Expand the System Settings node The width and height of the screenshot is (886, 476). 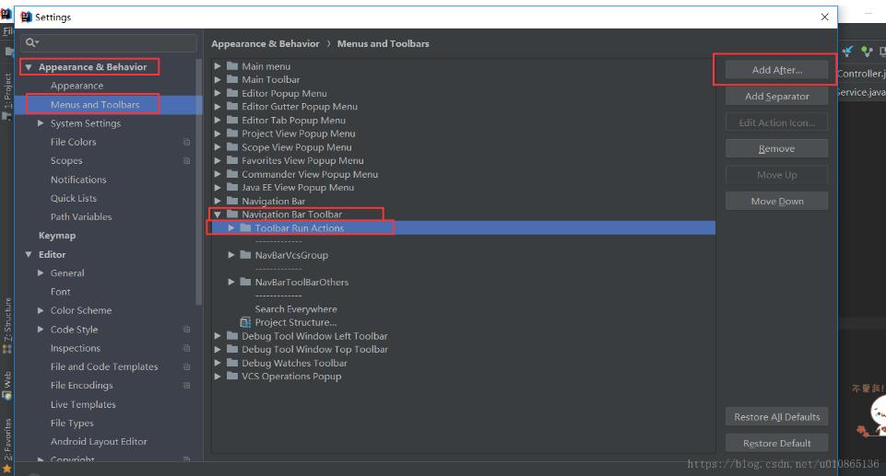point(41,123)
